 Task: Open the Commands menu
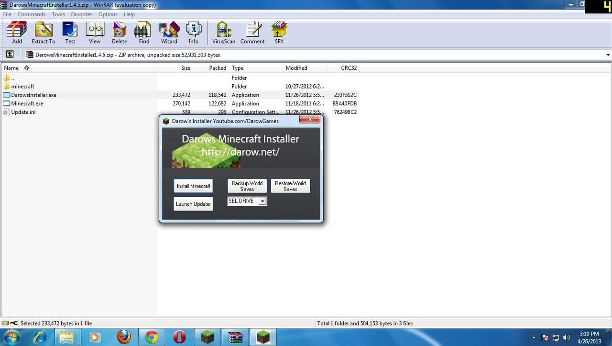coord(32,14)
